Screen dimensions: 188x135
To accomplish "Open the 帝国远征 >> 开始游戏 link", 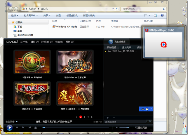I will coord(32,109).
